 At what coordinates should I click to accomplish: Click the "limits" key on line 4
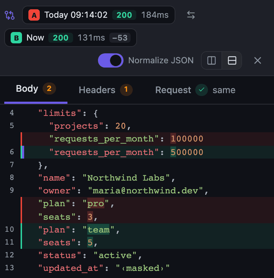point(60,113)
